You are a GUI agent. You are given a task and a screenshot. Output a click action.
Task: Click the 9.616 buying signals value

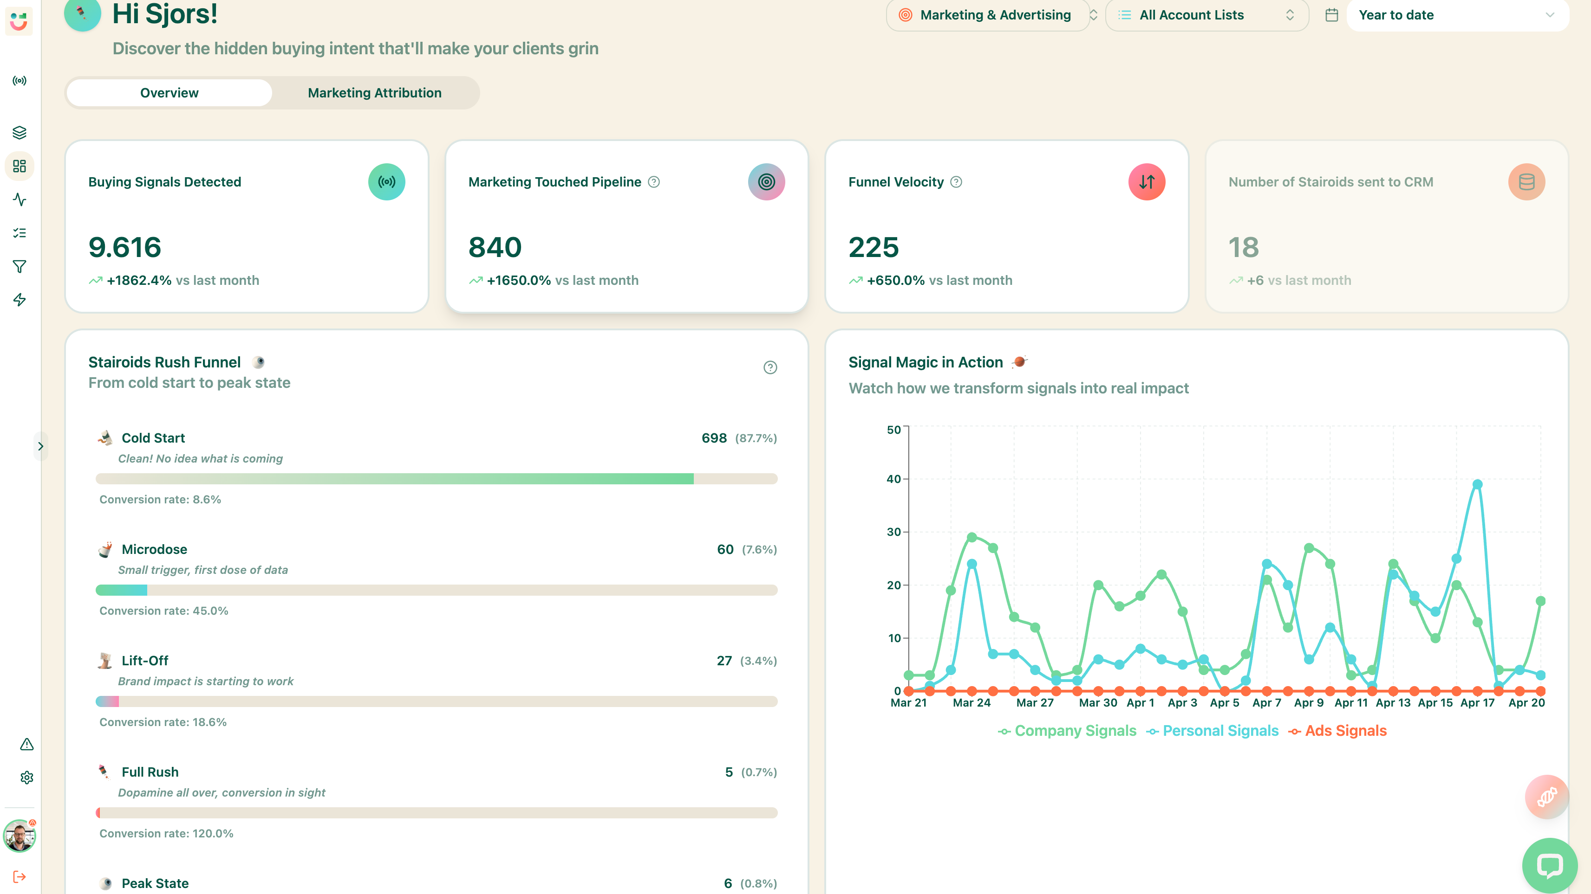pyautogui.click(x=125, y=247)
